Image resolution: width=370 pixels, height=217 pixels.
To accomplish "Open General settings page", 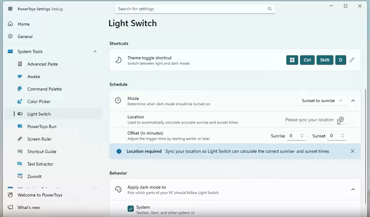I will click(x=25, y=37).
